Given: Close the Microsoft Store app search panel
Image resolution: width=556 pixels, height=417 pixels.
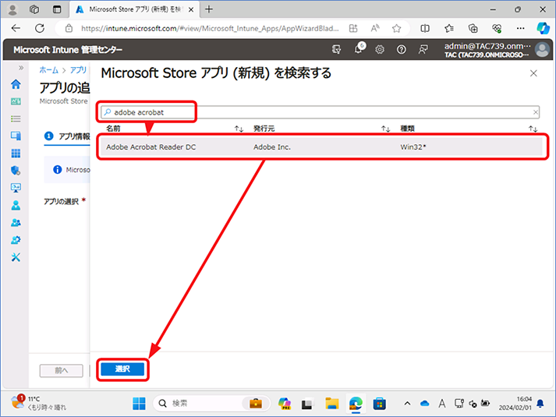Looking at the screenshot, I should [533, 73].
